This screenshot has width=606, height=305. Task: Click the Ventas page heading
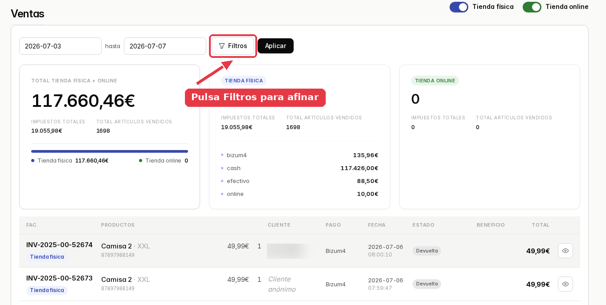click(x=27, y=14)
